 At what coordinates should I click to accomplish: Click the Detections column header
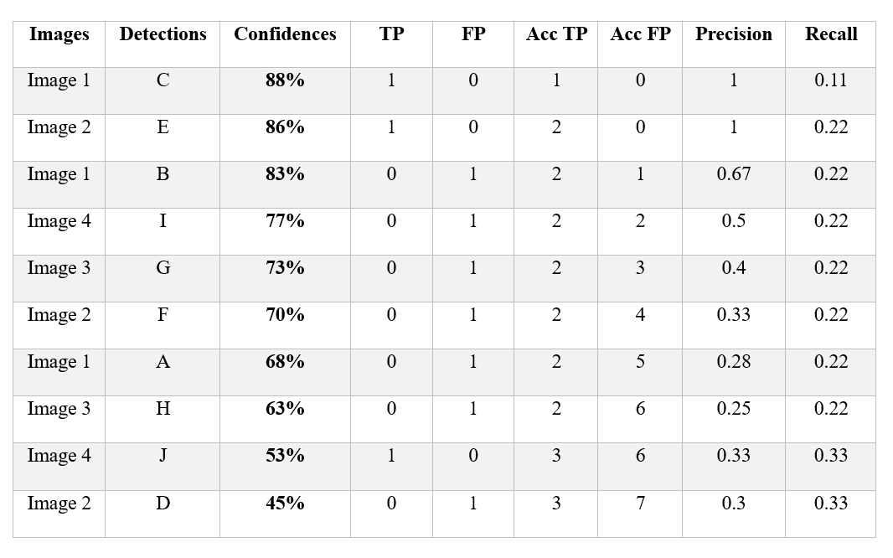[163, 34]
